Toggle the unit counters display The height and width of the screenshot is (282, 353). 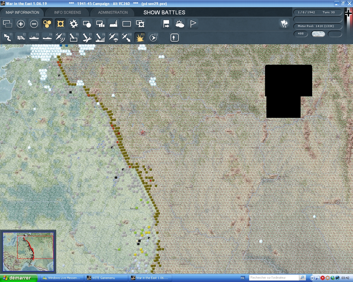tap(60, 24)
